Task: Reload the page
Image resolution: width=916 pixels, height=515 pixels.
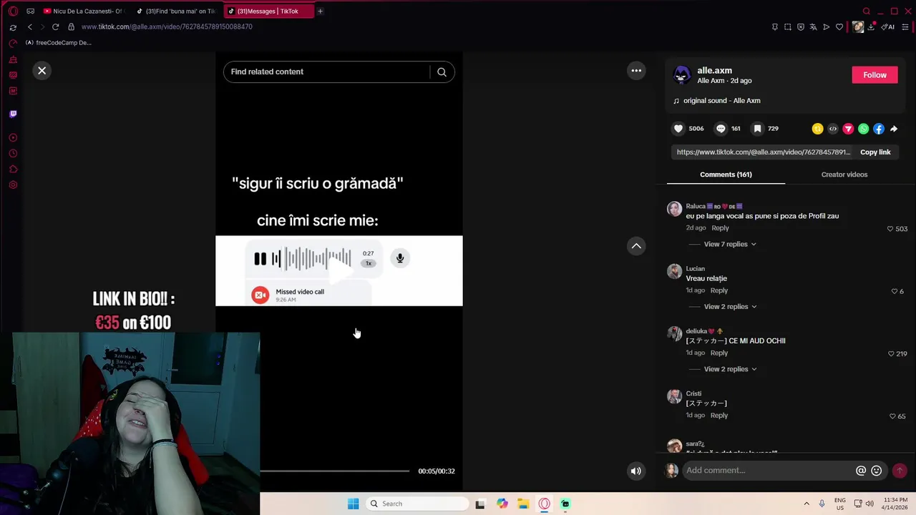Action: pyautogui.click(x=55, y=27)
